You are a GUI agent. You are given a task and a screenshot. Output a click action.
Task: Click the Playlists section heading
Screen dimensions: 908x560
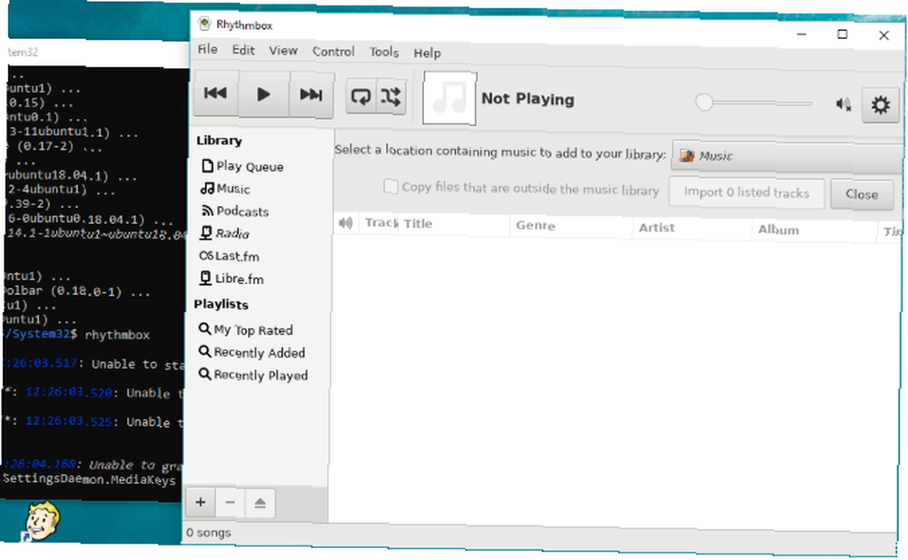[x=222, y=304]
